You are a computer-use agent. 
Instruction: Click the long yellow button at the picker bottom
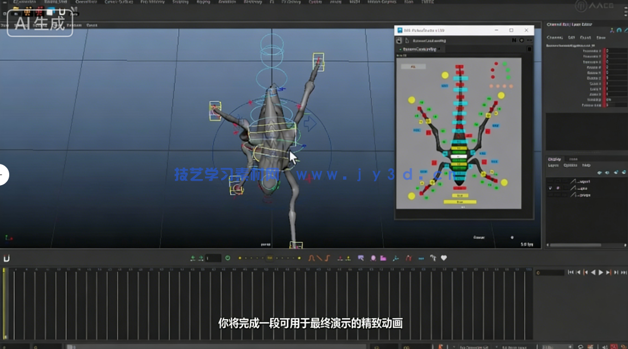click(460, 201)
